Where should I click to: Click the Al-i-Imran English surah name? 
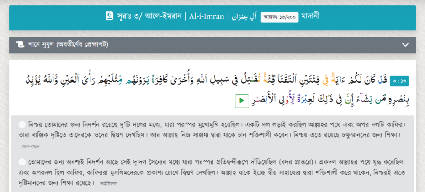coord(207,16)
